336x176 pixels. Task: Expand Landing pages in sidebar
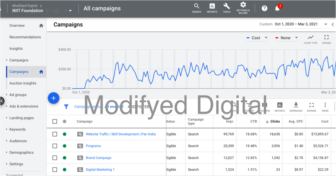(6, 118)
